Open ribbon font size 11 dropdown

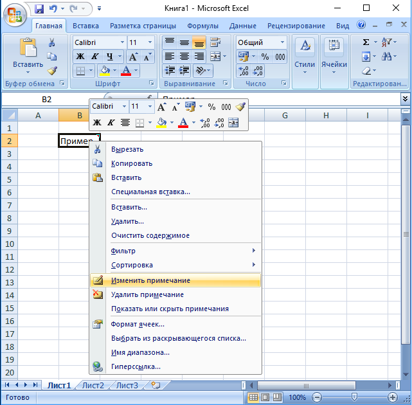point(150,42)
